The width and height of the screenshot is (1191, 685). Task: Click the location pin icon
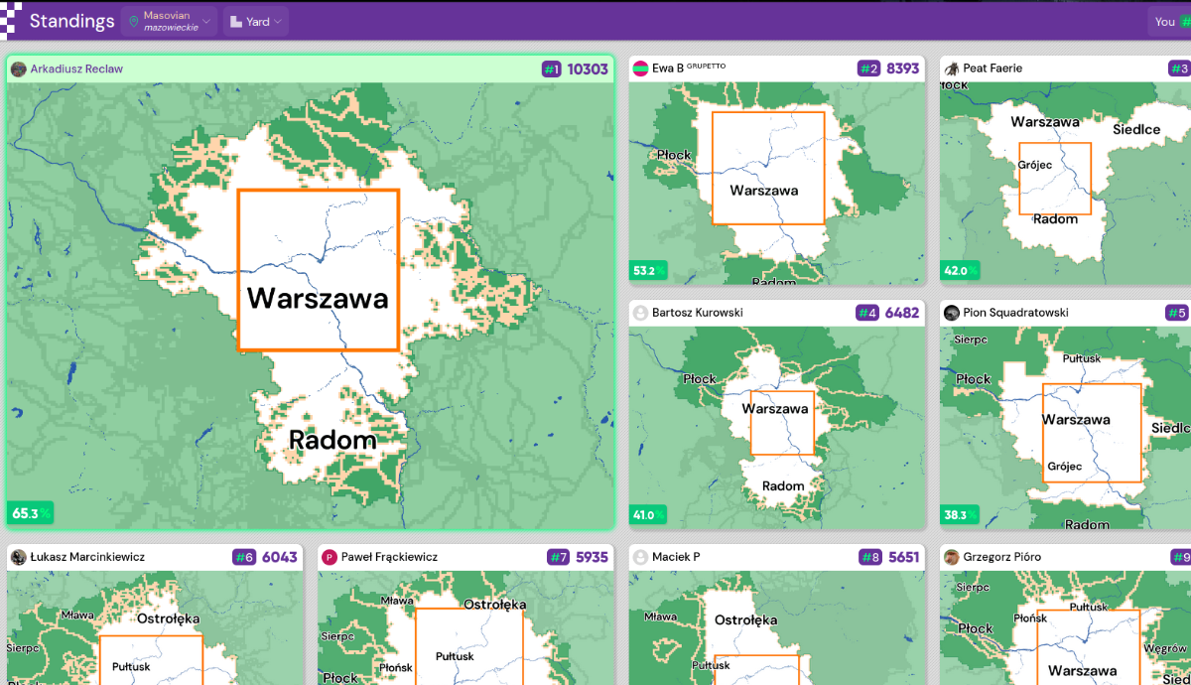click(134, 21)
